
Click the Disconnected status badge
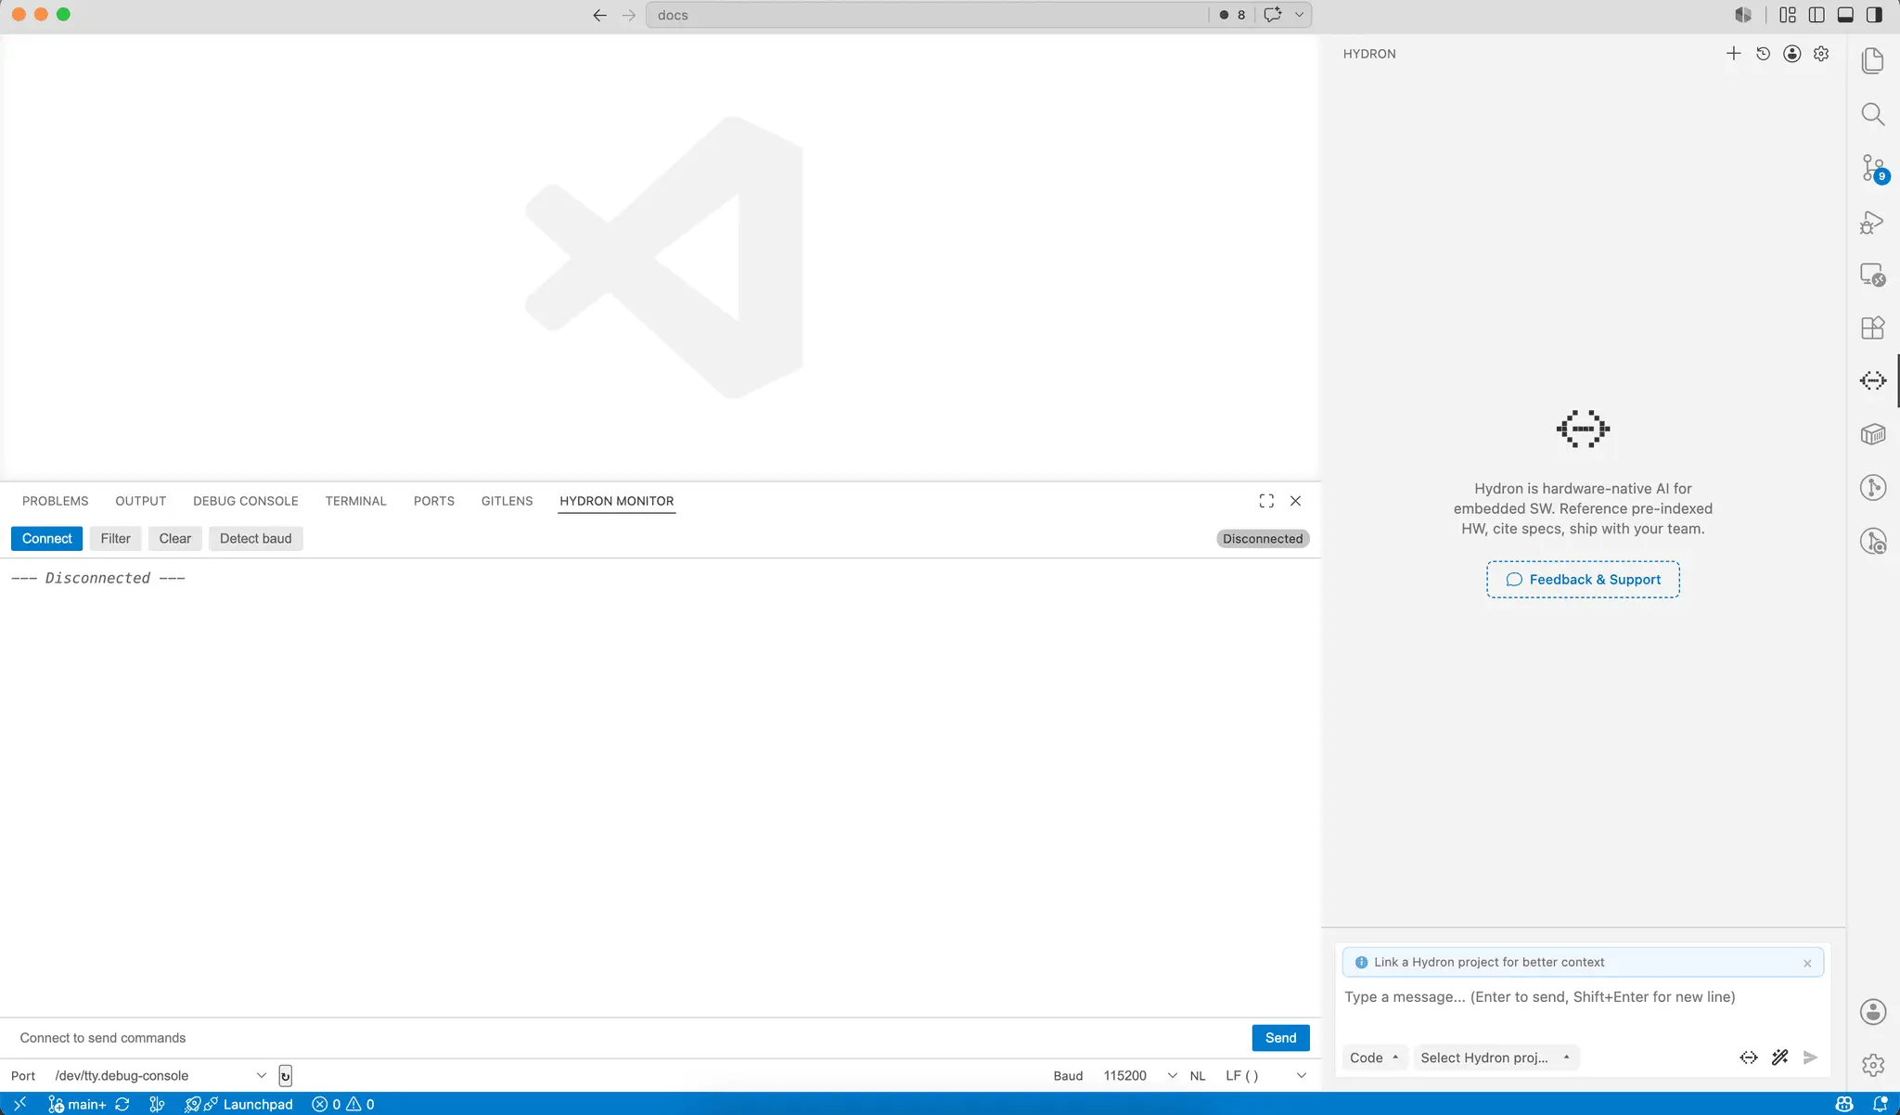[1263, 539]
